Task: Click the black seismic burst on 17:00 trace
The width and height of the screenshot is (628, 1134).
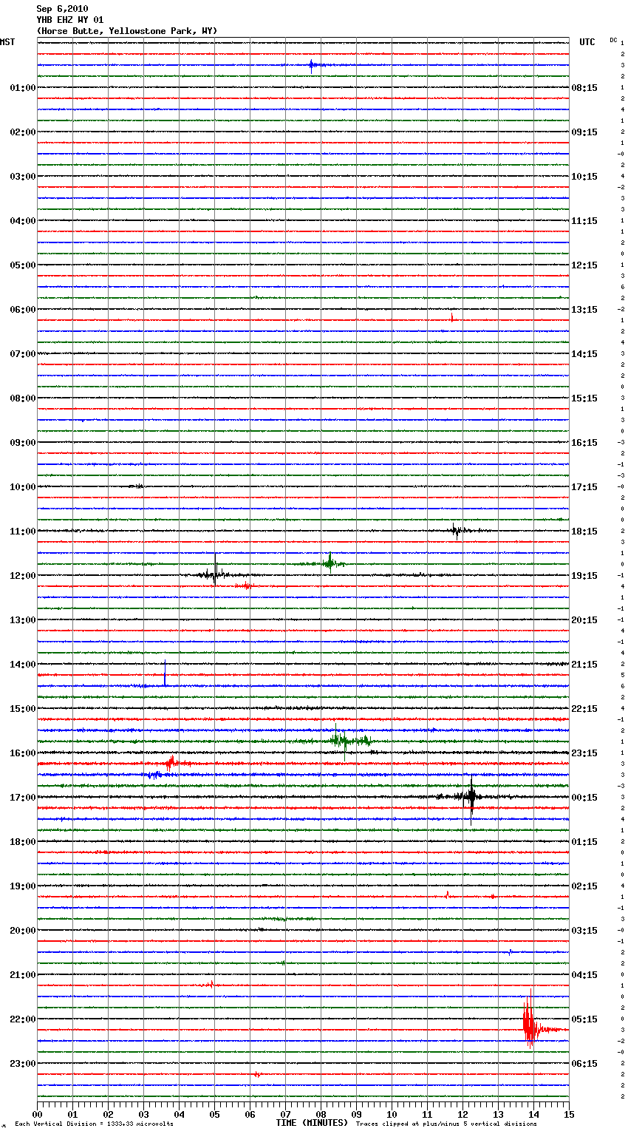Action: [x=470, y=798]
